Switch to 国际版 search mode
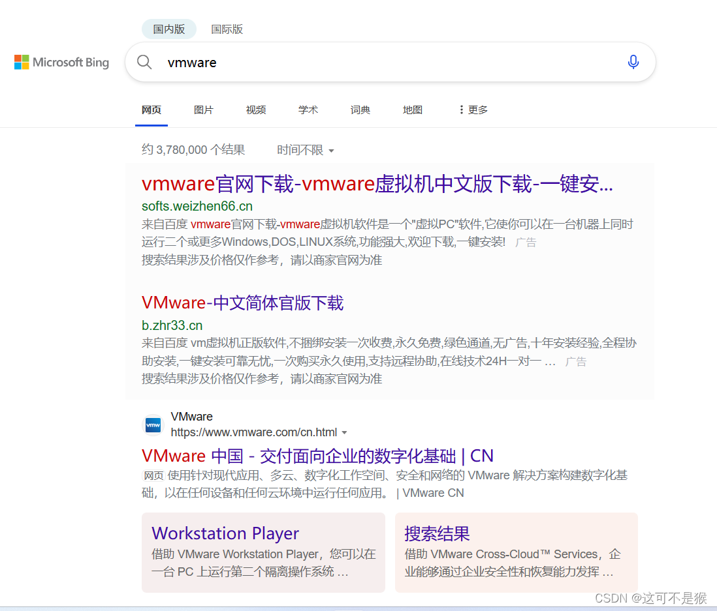 click(227, 29)
